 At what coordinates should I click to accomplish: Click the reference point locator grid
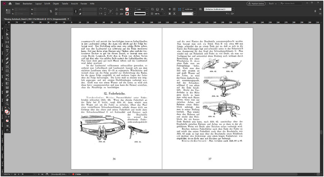pyautogui.click(x=8, y=12)
